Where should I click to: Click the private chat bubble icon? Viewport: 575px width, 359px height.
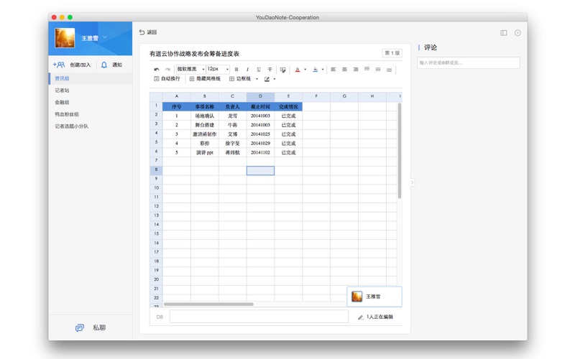coord(80,328)
